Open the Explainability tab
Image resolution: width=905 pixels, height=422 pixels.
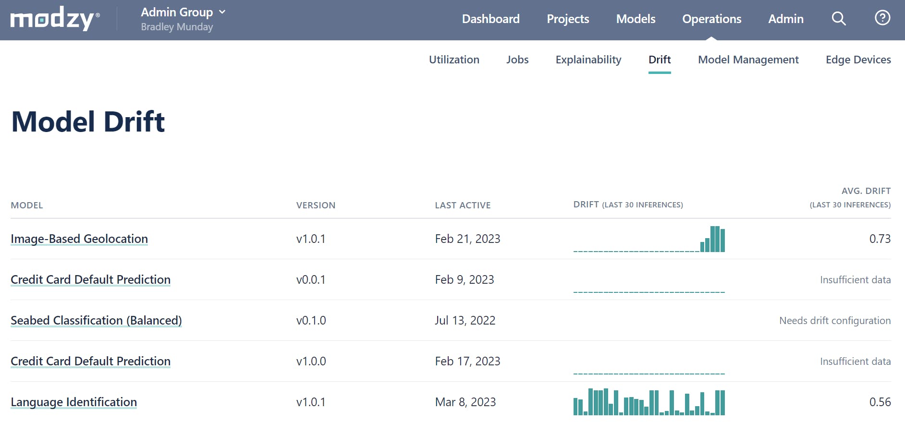tap(588, 60)
